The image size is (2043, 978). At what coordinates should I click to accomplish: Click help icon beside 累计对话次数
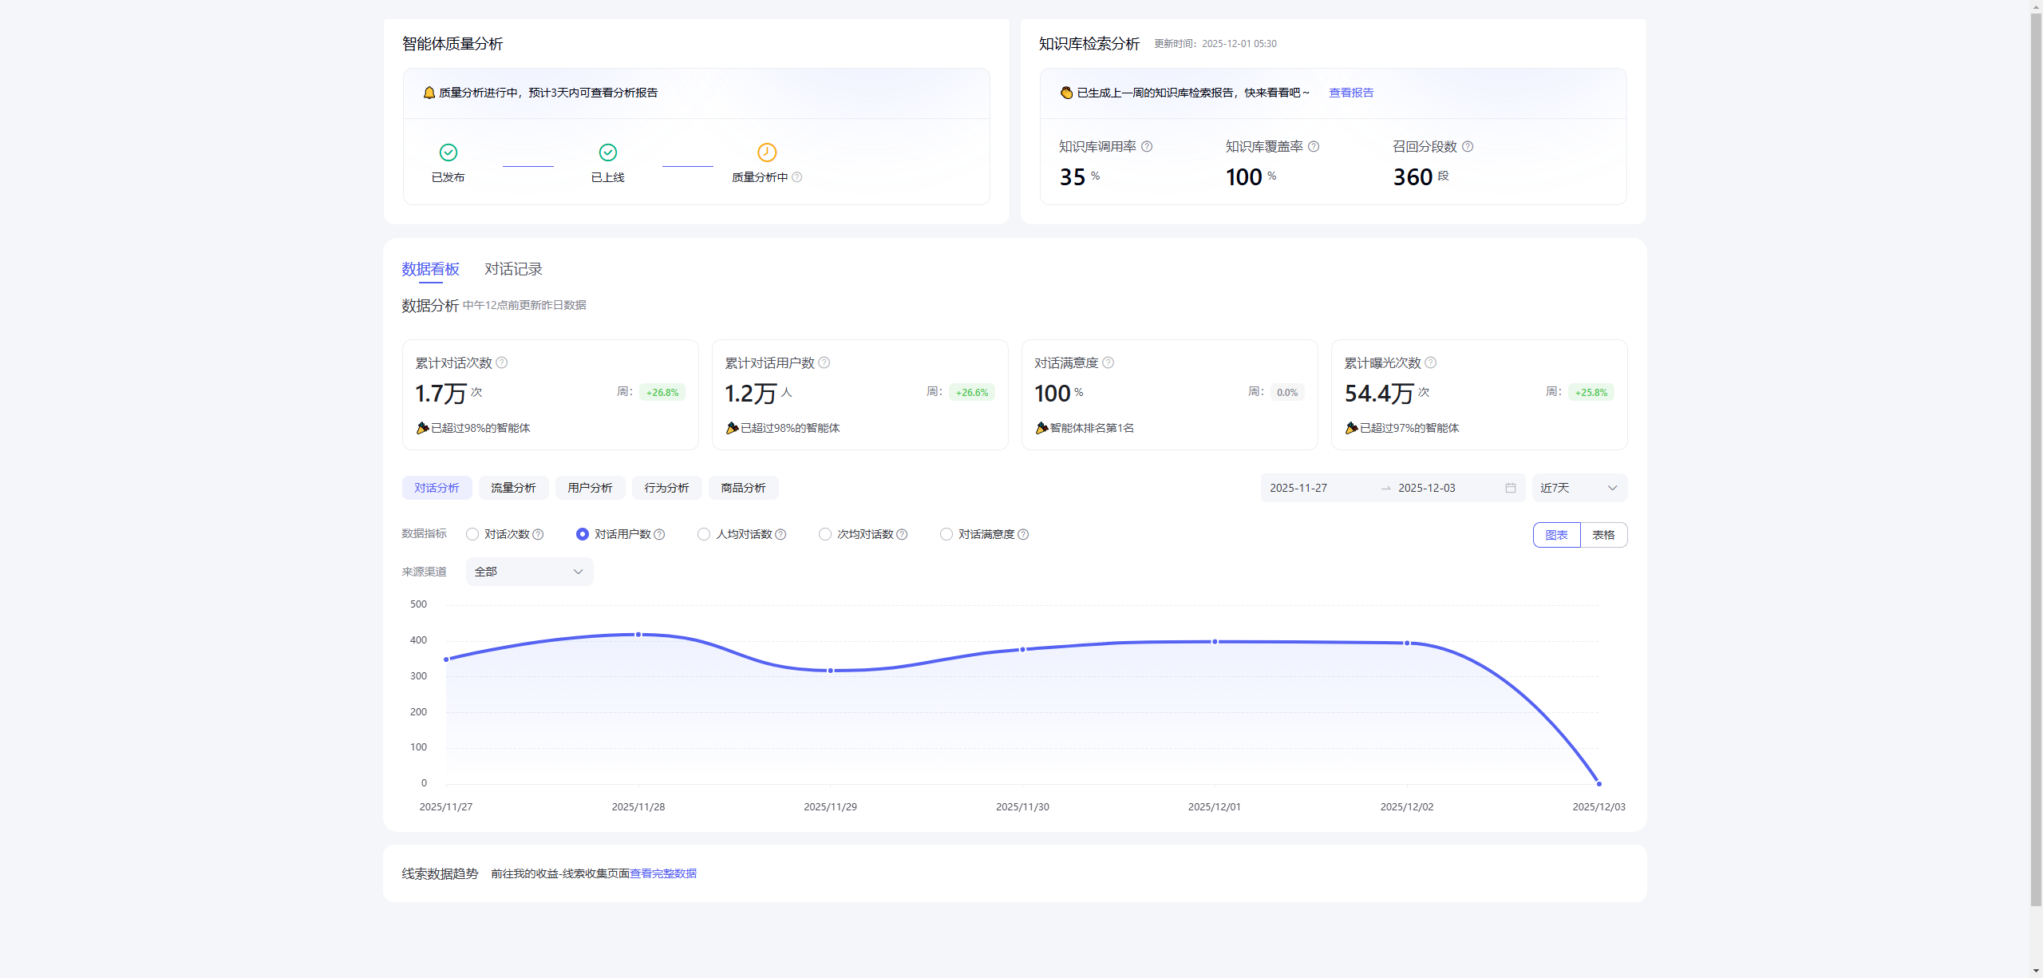(x=502, y=362)
